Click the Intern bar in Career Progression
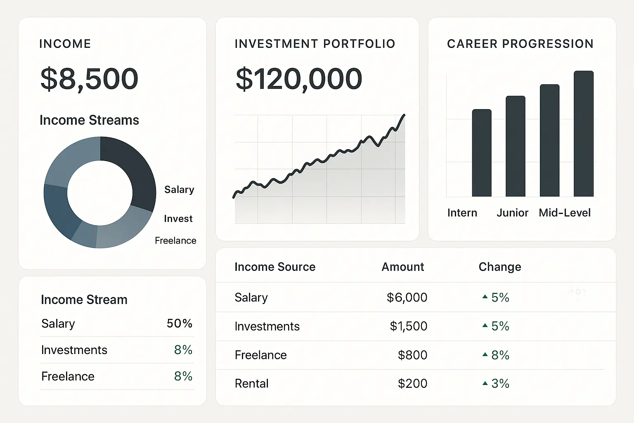This screenshot has height=423, width=634. point(482,153)
